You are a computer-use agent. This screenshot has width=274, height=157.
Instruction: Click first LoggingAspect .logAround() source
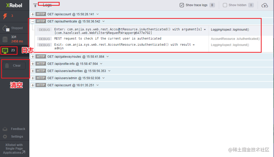click(230, 30)
